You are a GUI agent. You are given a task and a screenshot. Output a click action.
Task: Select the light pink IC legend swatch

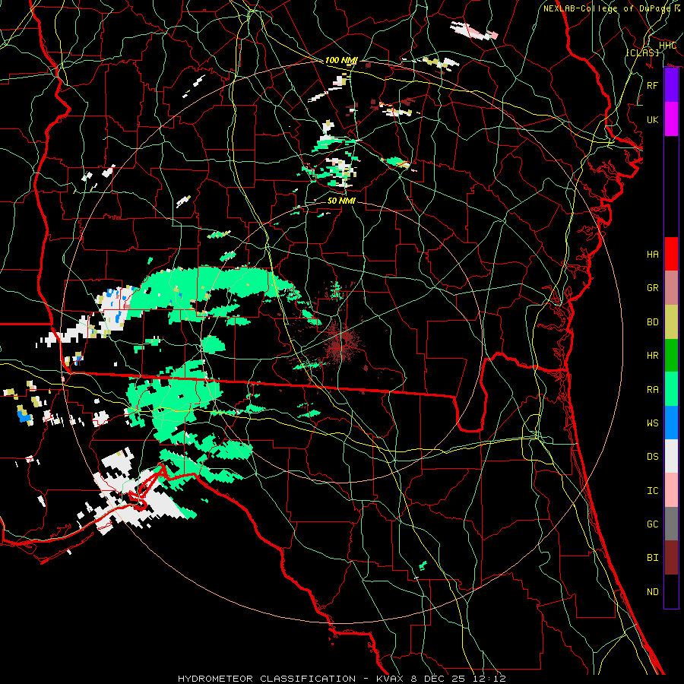click(671, 490)
